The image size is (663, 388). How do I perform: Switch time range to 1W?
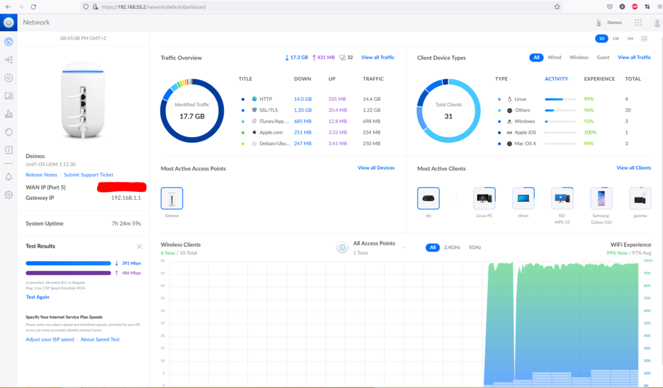click(x=616, y=39)
